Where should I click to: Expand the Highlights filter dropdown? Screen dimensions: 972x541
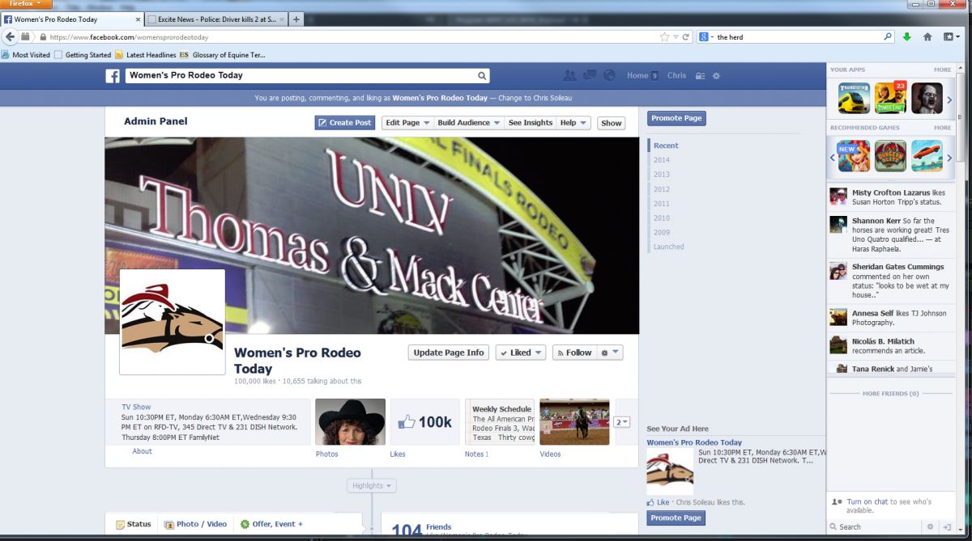[x=372, y=486]
